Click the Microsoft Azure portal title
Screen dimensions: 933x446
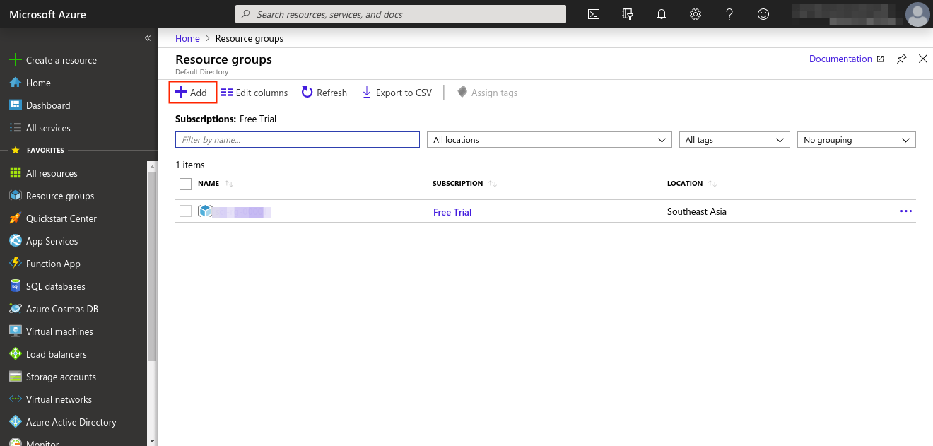point(47,14)
